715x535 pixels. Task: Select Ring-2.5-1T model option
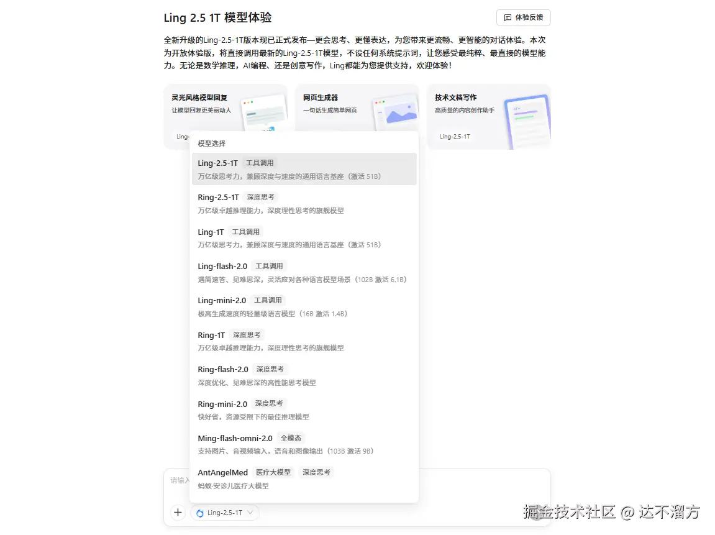tap(304, 203)
